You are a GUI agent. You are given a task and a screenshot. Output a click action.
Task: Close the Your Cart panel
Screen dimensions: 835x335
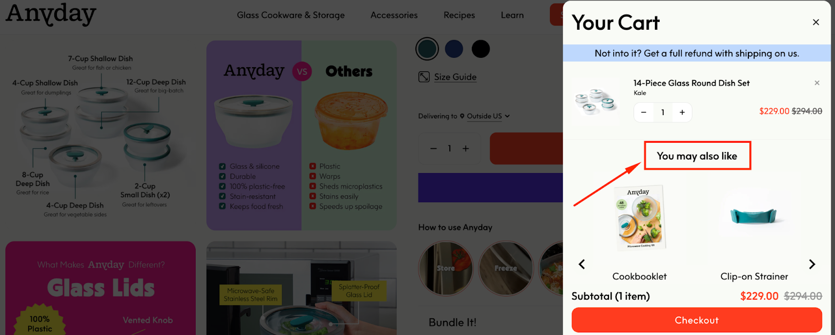pyautogui.click(x=816, y=22)
